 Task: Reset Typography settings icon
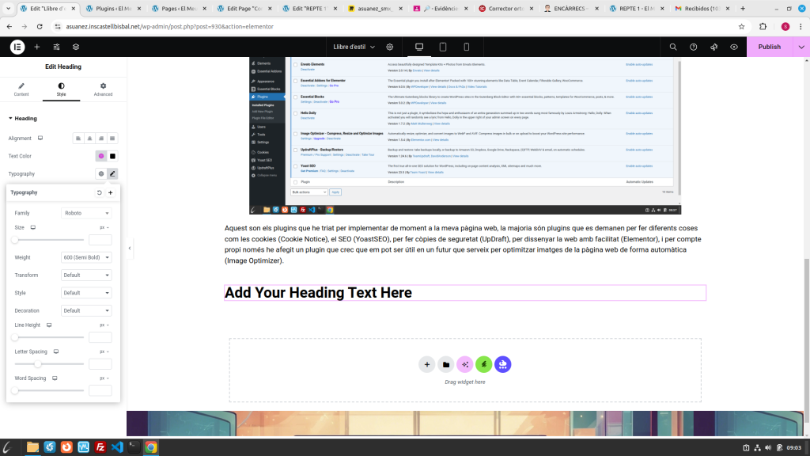[x=99, y=192]
